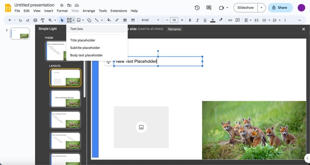
Task: Toggle bold formatting
Action: click(190, 20)
